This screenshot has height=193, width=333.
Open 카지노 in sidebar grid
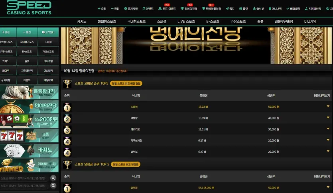[8, 61]
